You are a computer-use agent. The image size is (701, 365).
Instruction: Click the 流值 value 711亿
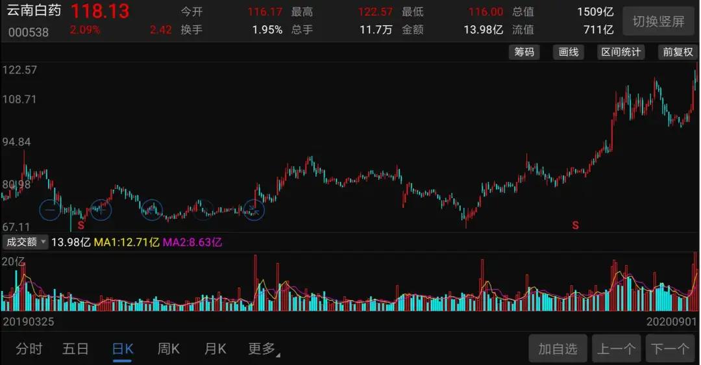pyautogui.click(x=598, y=30)
